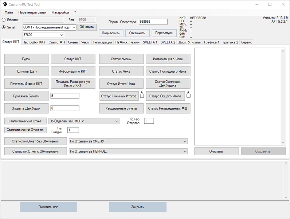290x219 pixels.
Task: Click the Пароль Оператора input field
Action: coord(153,22)
